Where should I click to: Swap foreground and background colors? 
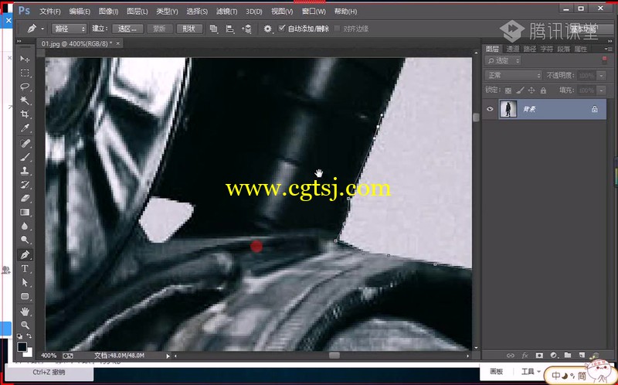29,336
